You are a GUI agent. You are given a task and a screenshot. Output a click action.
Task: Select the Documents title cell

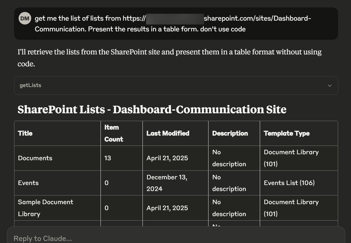[35, 158]
